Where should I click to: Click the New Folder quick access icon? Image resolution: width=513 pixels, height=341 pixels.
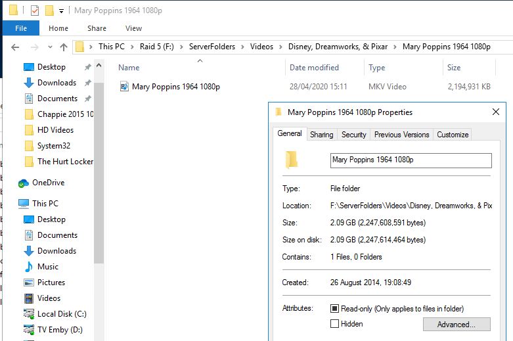point(49,11)
